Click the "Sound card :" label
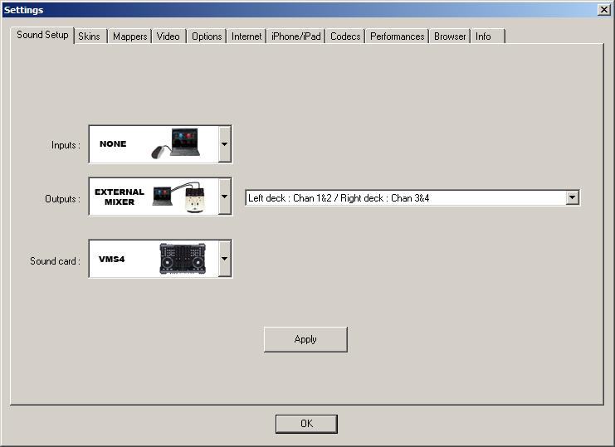Viewport: 615px width, 447px height. (55, 261)
